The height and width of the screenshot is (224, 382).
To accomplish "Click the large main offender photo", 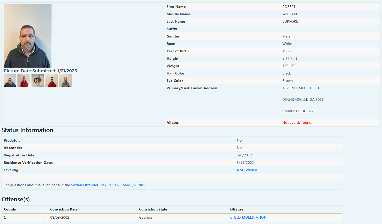I will [28, 36].
